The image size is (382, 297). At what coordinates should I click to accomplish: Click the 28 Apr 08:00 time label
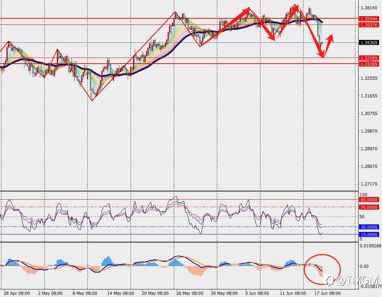click(x=17, y=293)
